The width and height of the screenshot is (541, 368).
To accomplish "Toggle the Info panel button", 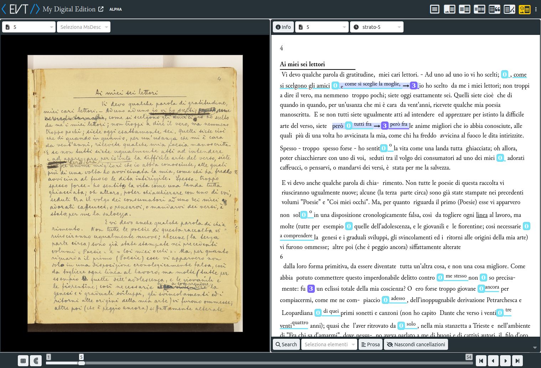I will [x=283, y=27].
